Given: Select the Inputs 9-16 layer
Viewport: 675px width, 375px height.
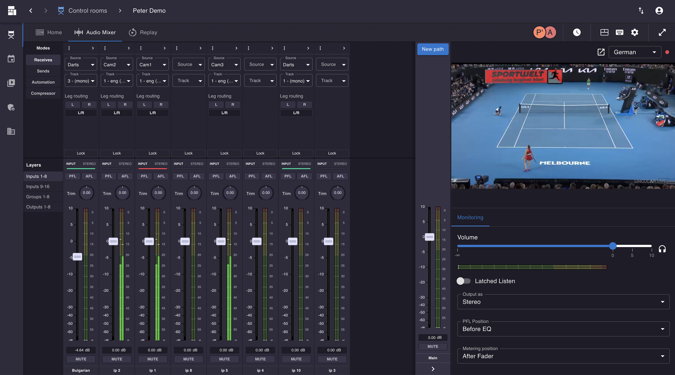Looking at the screenshot, I should pos(43,187).
